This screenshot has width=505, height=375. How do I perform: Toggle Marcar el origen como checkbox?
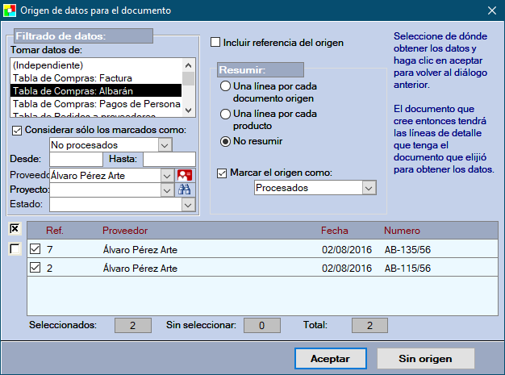tap(223, 172)
